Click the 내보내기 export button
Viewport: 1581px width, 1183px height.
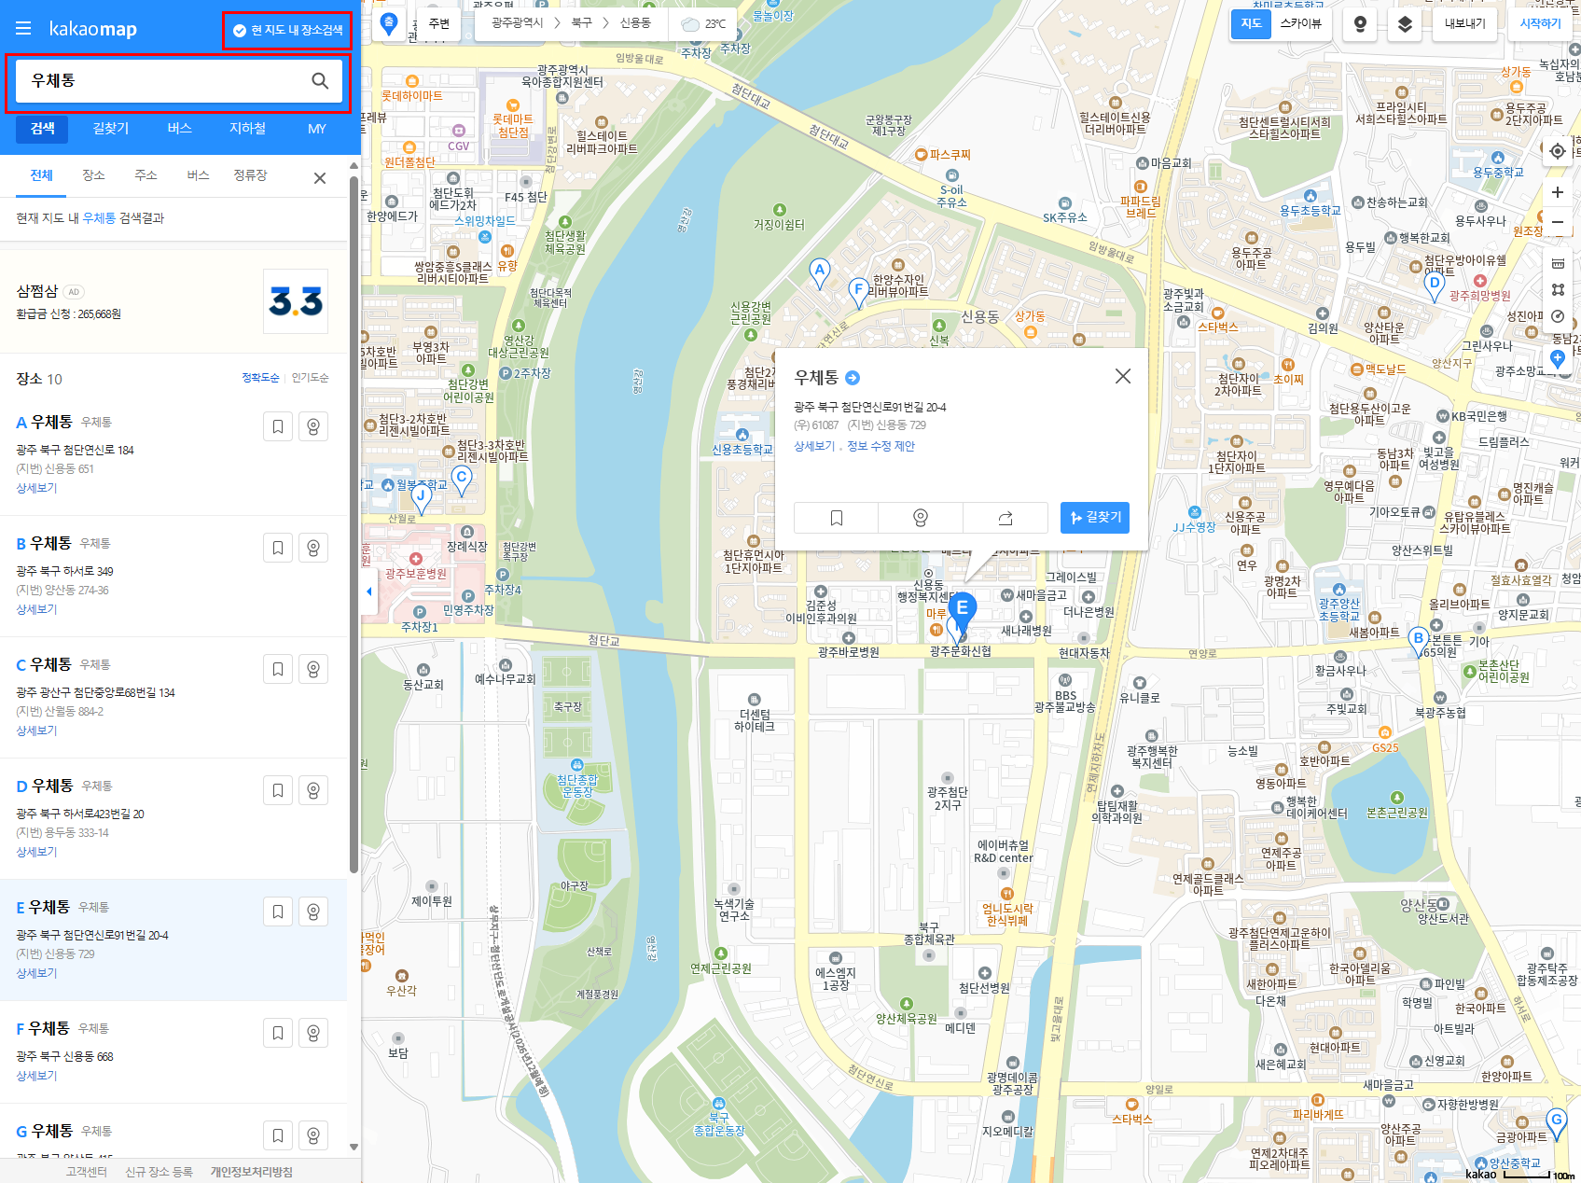1464,24
